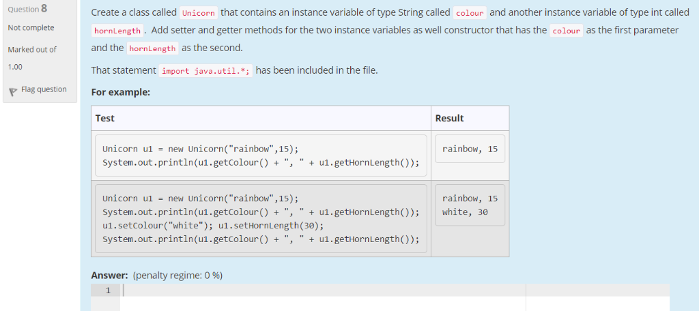Viewport: 699px width, 311px height.
Task: Click the Test column header
Action: (x=104, y=118)
